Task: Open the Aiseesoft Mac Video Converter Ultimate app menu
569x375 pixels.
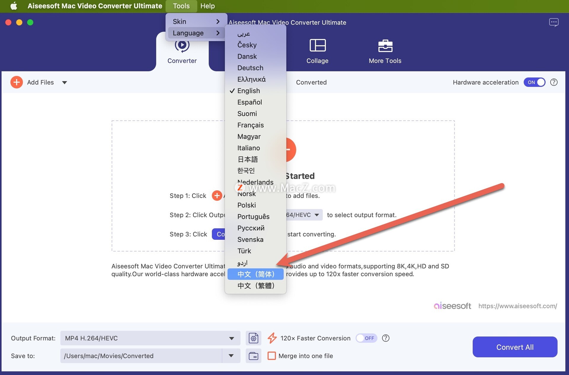Action: (x=95, y=6)
